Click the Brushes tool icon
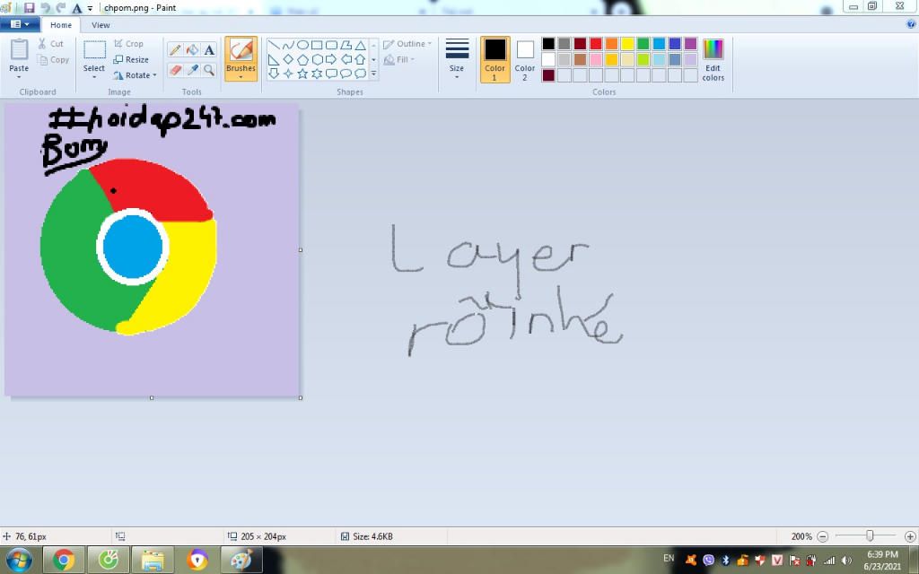919x574 pixels. click(241, 50)
